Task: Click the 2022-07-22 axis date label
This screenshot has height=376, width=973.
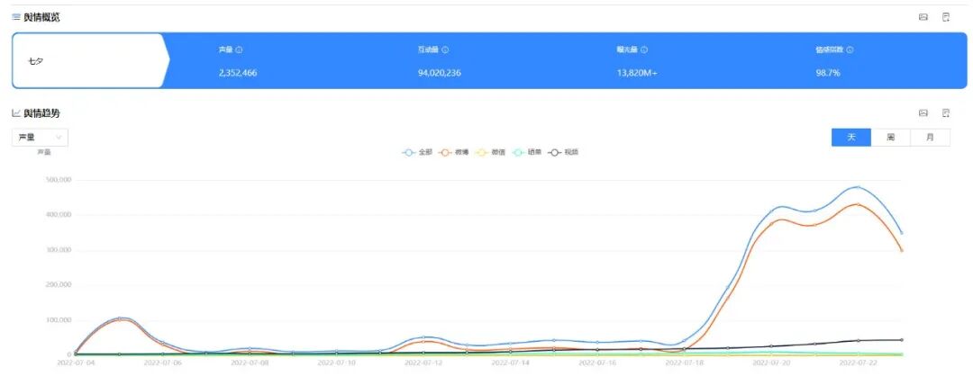Action: pos(858,362)
